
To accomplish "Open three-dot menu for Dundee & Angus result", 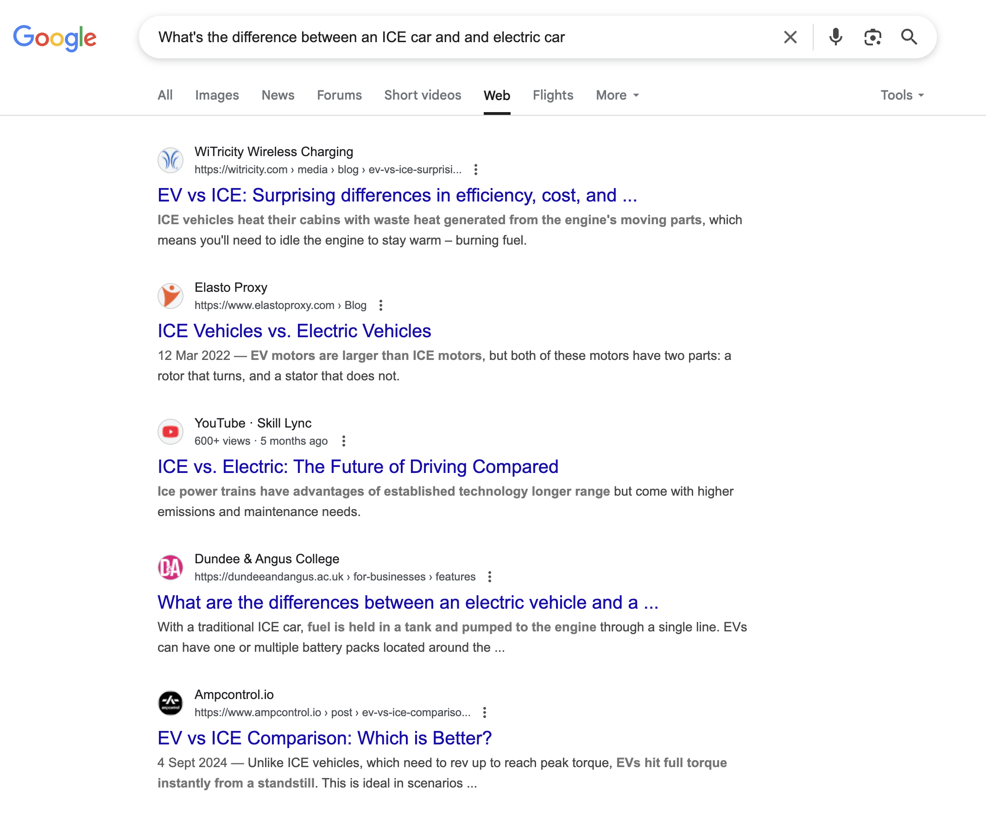I will [490, 576].
